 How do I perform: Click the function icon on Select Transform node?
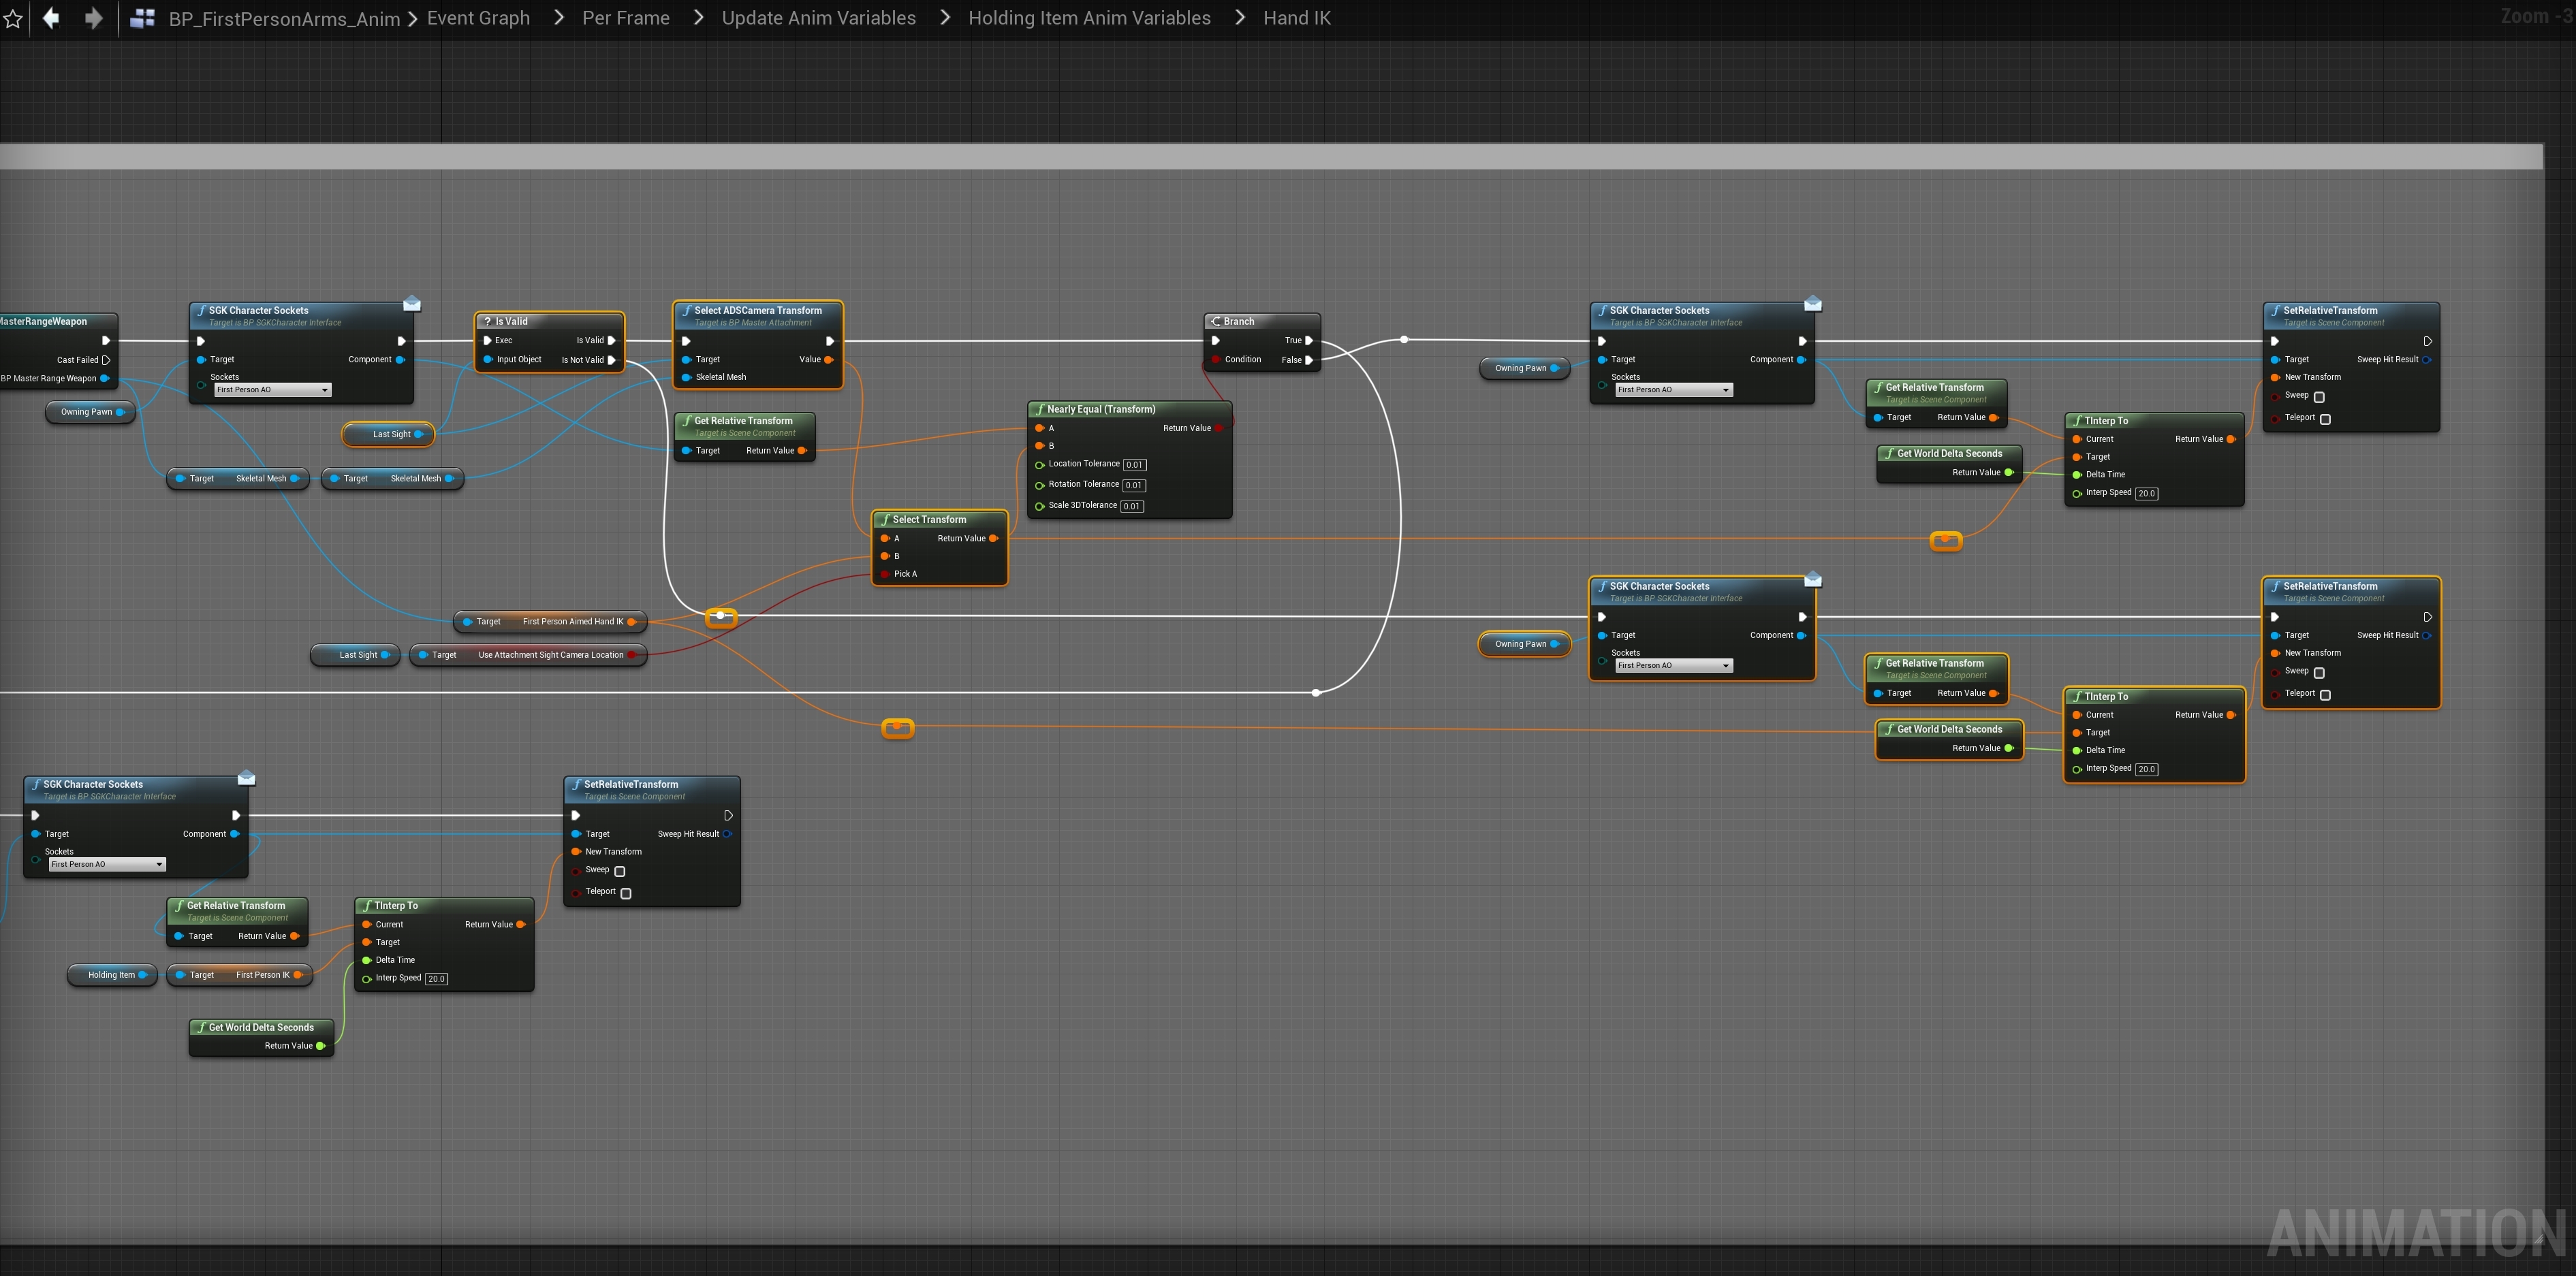tap(885, 520)
